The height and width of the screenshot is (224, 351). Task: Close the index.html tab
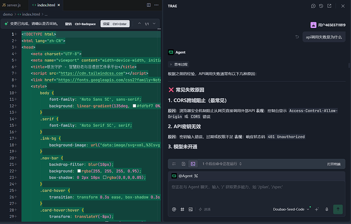point(58,5)
